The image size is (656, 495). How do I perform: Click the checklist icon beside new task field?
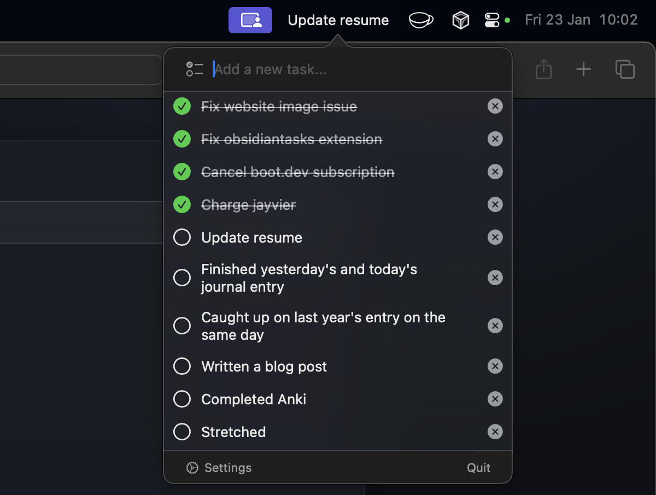(x=195, y=69)
